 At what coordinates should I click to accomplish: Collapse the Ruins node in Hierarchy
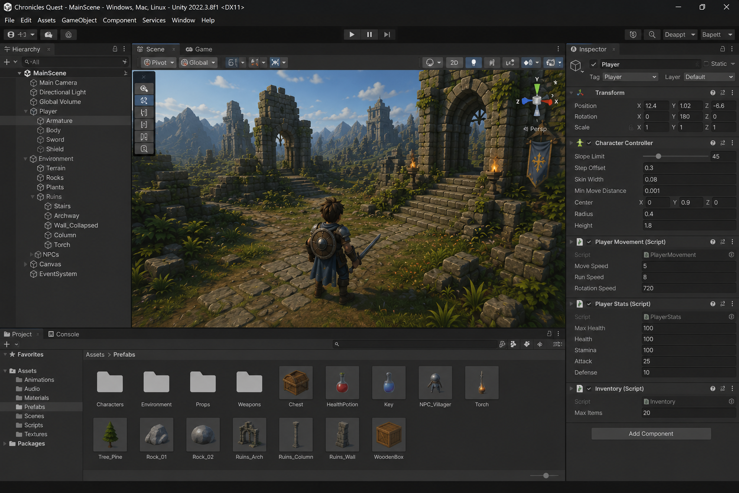click(x=33, y=197)
